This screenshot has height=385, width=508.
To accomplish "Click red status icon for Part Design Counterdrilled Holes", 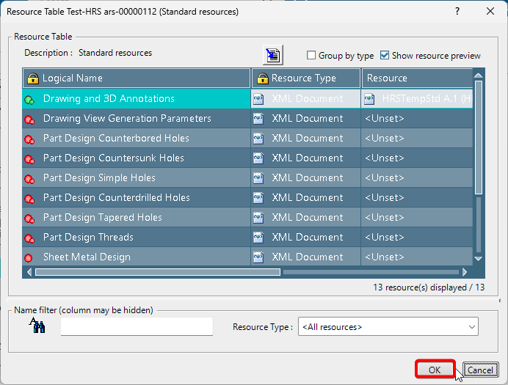I will 29,199.
